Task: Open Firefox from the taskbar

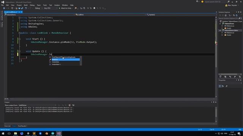Action: tap(22, 133)
